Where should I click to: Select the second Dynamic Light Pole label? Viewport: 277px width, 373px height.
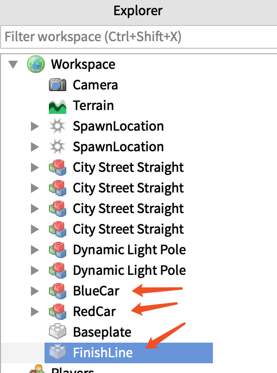129,270
